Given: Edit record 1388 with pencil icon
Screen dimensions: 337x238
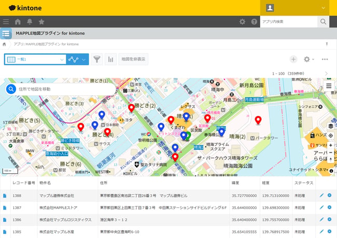Looking at the screenshot, I should 321,196.
